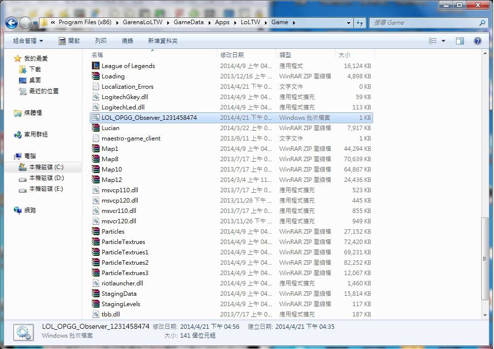The width and height of the screenshot is (494, 349).
Task: Click the Map8 archive icon
Action: coord(95,159)
